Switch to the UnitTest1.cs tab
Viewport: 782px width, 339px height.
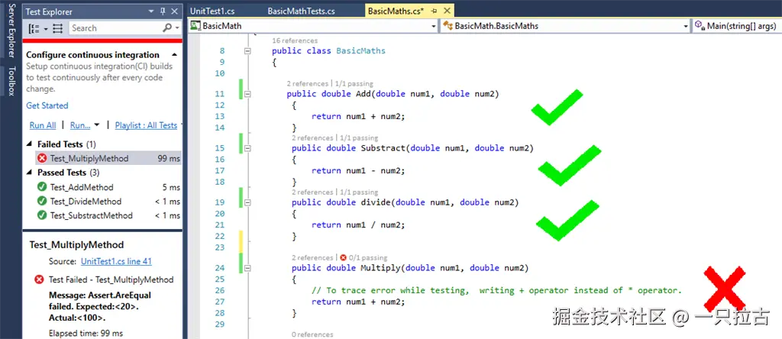212,11
